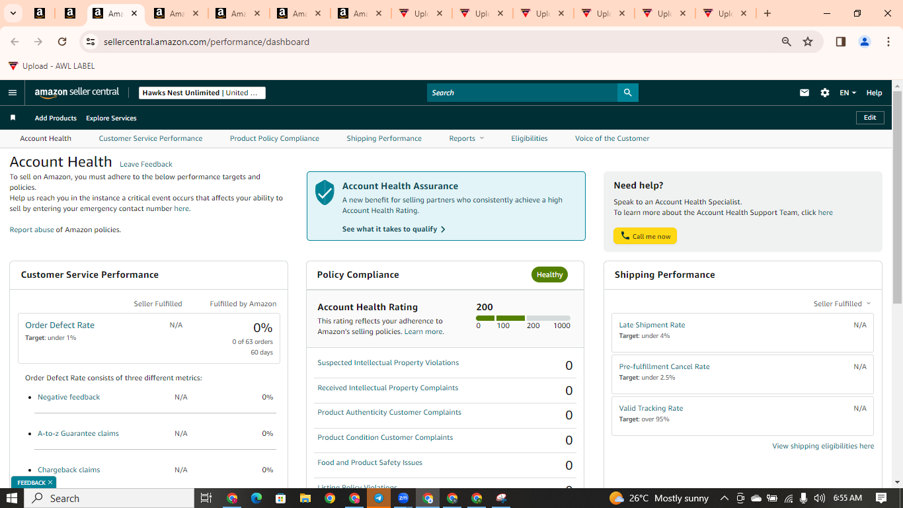Open the volume control in system tray
Screen dimensions: 903x508
pyautogui.click(x=820, y=498)
